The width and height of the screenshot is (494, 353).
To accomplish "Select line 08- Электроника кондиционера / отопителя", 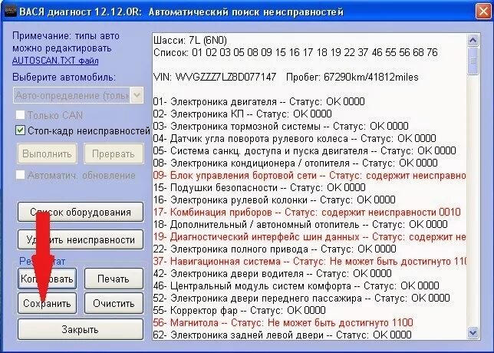I will click(295, 163).
